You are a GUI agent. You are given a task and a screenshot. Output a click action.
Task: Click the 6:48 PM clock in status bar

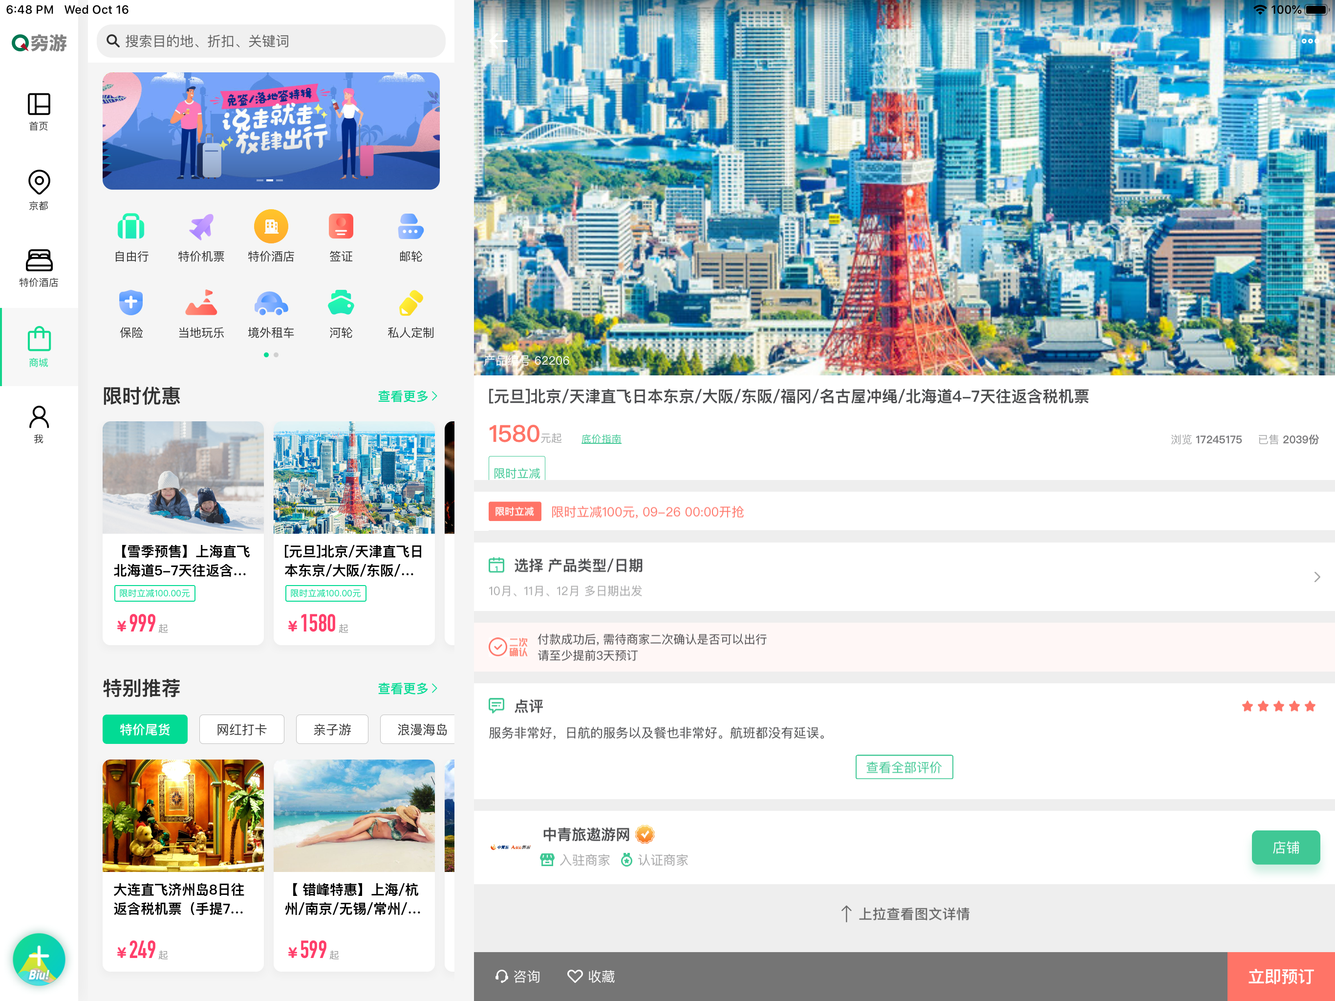click(x=30, y=10)
